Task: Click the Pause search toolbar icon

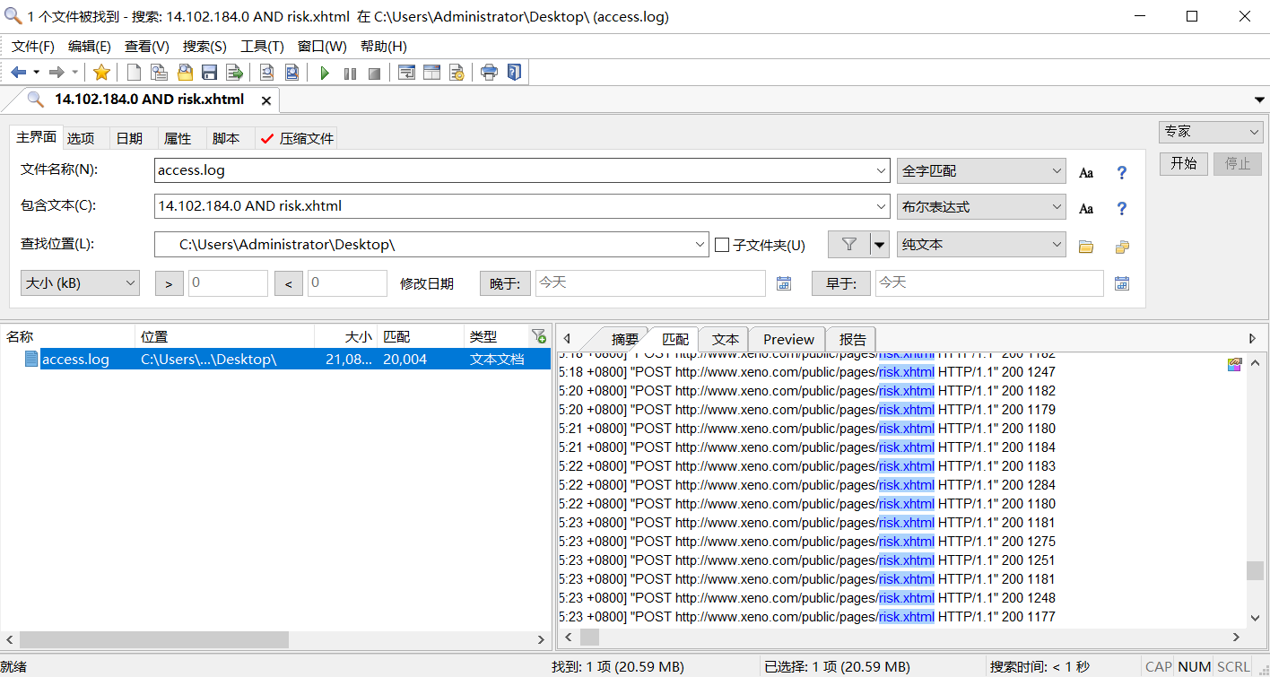Action: [350, 73]
